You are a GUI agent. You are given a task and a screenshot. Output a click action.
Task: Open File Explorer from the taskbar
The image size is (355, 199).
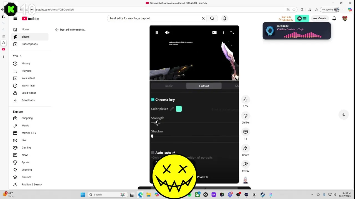149,195
